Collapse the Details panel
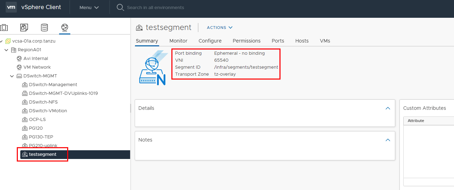Screen dimensions: 454x190 (388, 108)
